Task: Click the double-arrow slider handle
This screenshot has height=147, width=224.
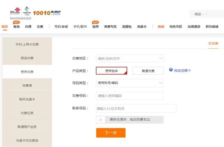Action: pos(101,120)
